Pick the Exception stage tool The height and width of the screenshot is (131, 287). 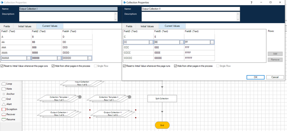click(x=3, y=109)
